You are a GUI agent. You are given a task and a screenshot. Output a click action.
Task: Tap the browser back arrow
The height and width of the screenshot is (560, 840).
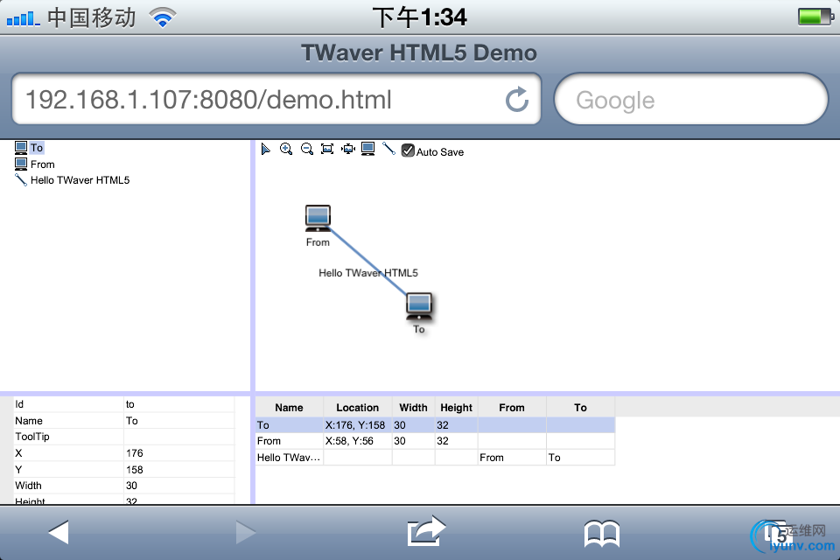59,532
